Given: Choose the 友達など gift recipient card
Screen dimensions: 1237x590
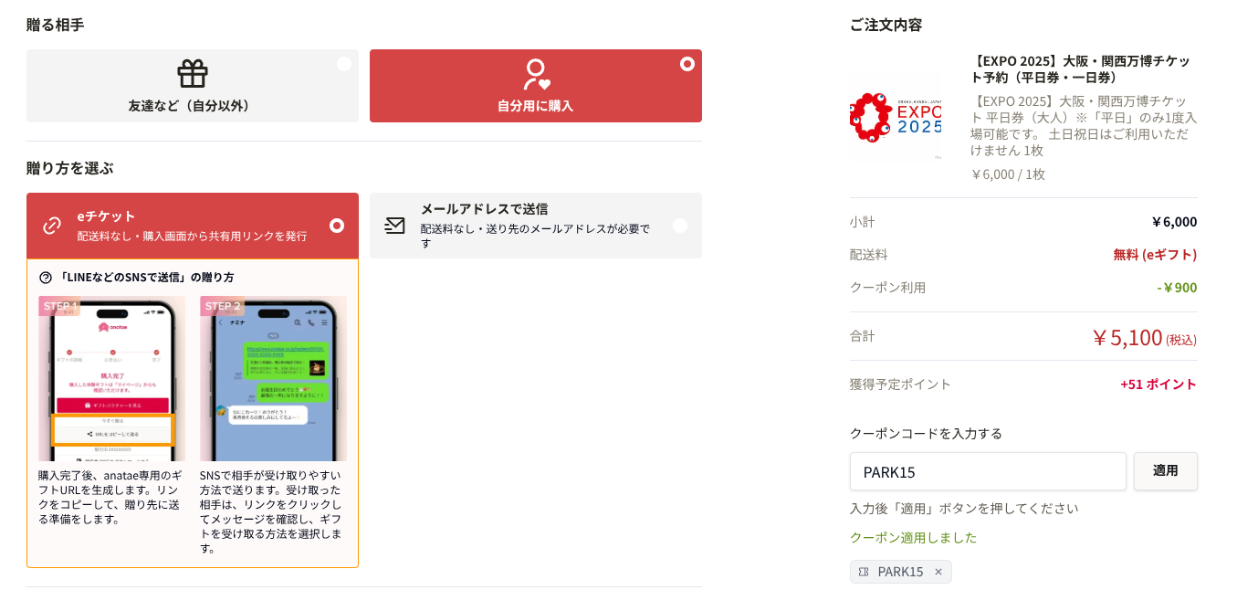Looking at the screenshot, I should [x=193, y=86].
